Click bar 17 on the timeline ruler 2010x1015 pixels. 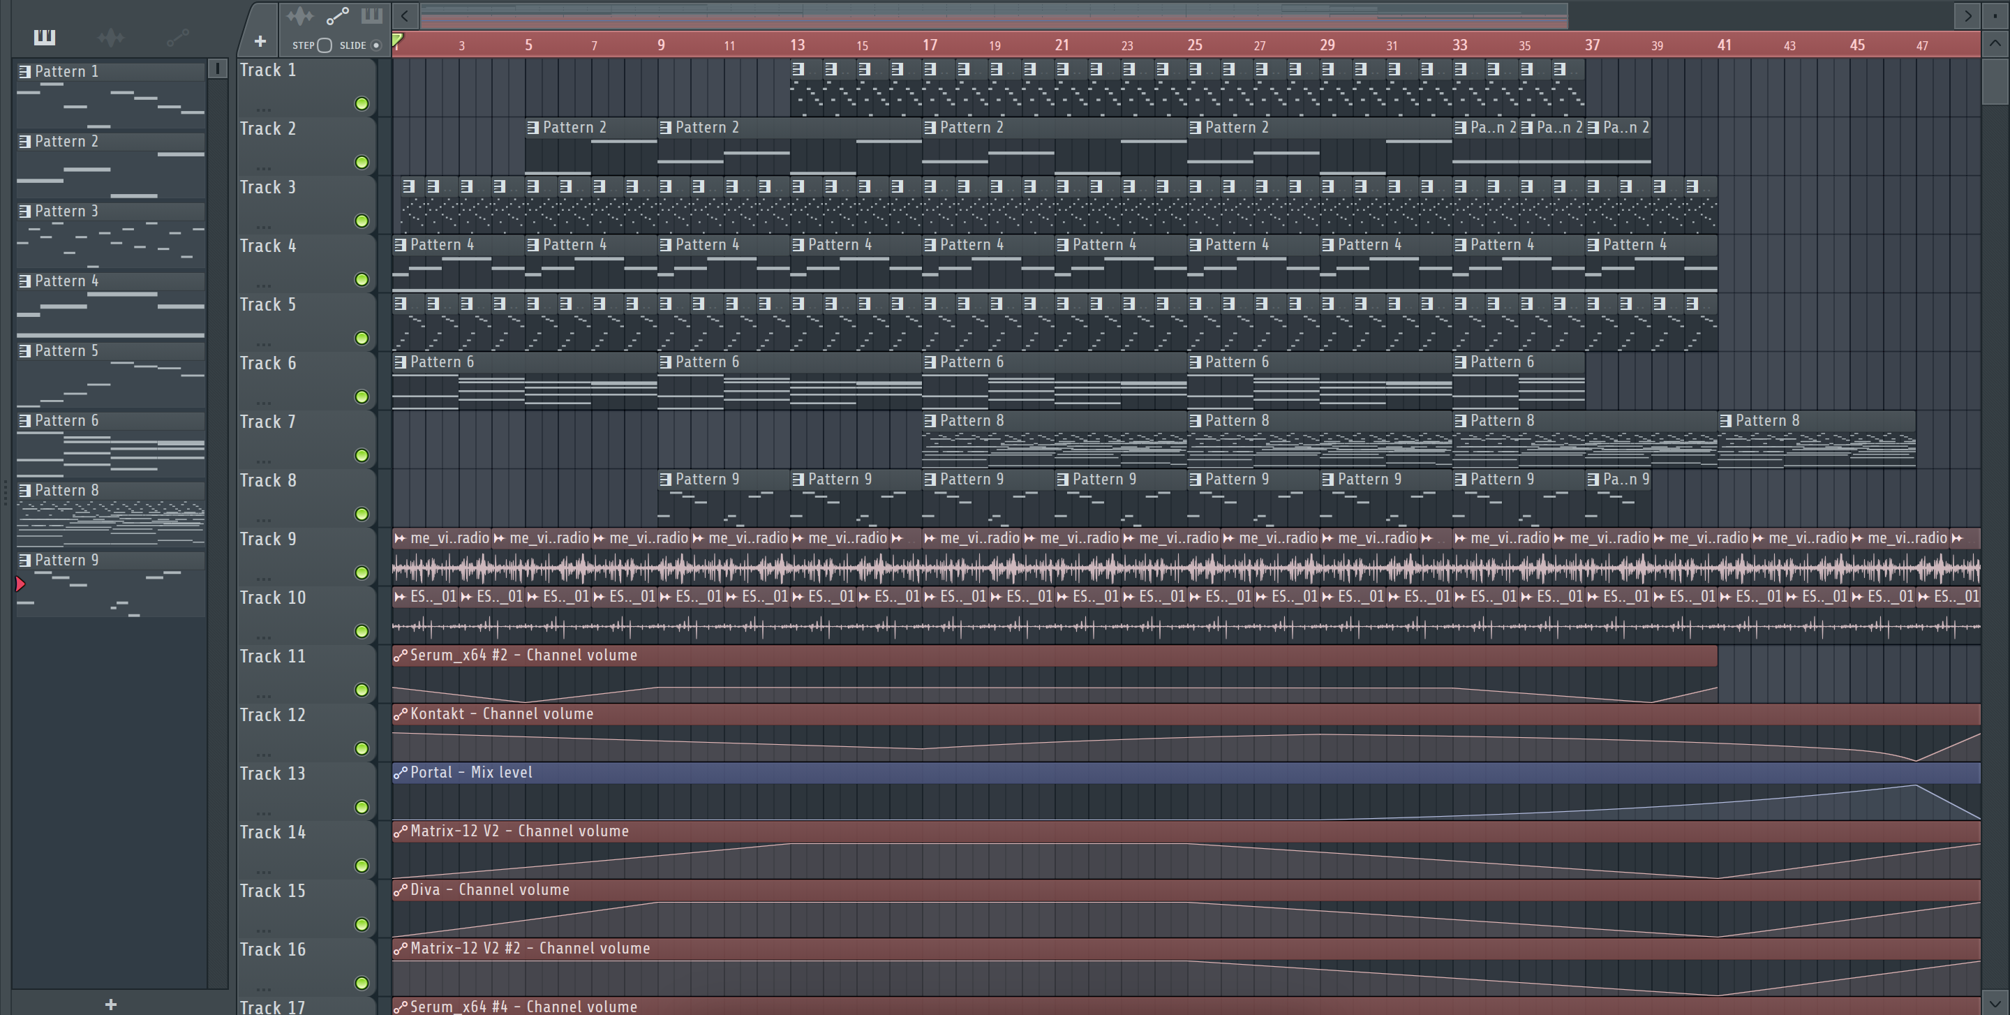point(930,45)
